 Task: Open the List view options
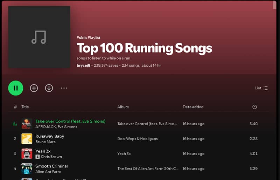click(x=261, y=88)
